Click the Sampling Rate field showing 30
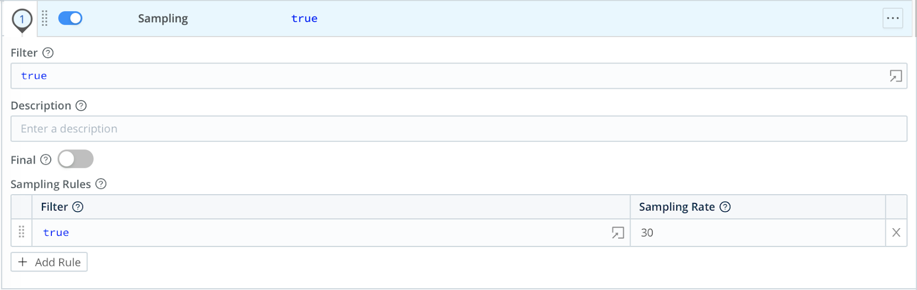917x290 pixels. pyautogui.click(x=757, y=232)
